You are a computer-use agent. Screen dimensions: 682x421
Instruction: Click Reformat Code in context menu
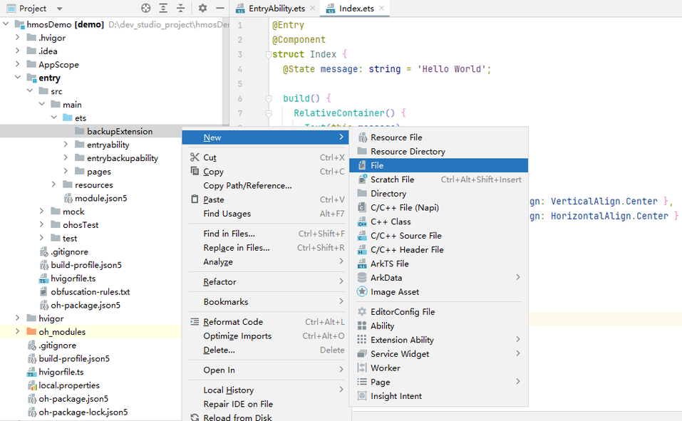click(x=232, y=322)
